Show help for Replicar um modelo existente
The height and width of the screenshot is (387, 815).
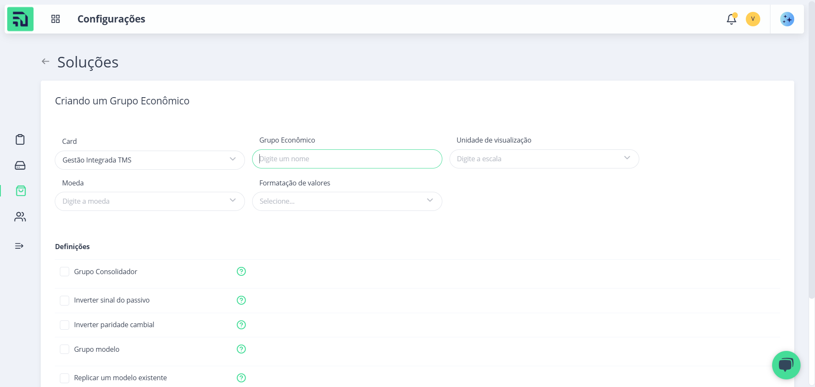241,378
